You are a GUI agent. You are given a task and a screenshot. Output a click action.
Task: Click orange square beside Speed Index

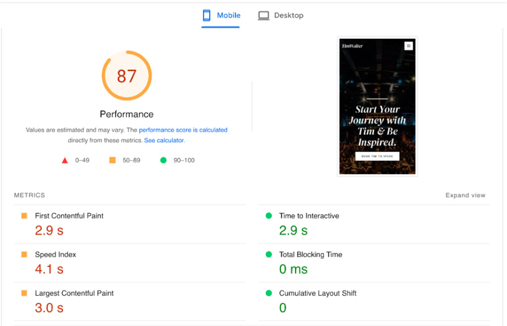point(24,254)
